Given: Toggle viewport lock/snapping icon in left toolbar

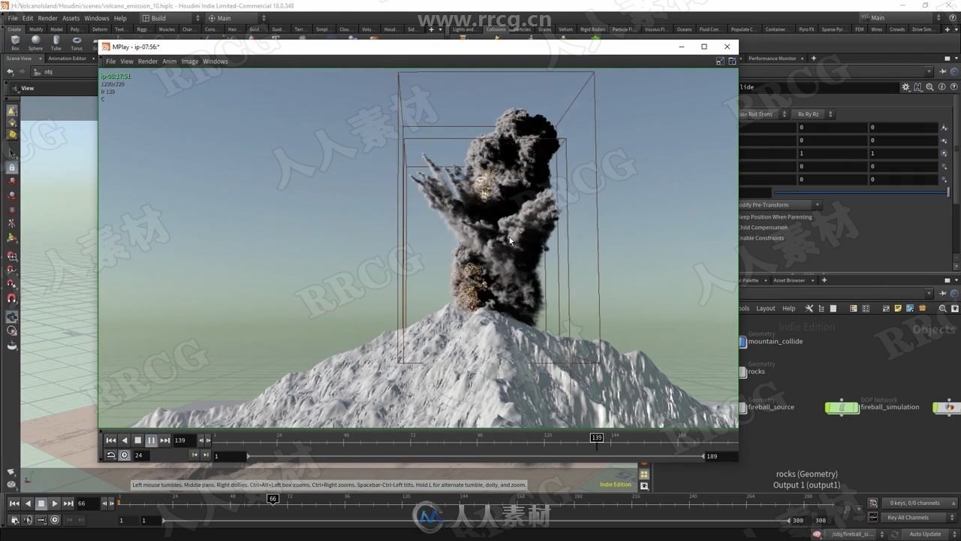Looking at the screenshot, I should [11, 168].
